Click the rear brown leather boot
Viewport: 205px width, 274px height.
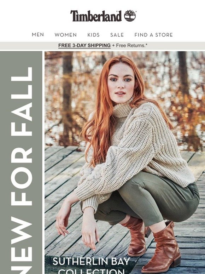[x=136, y=237]
